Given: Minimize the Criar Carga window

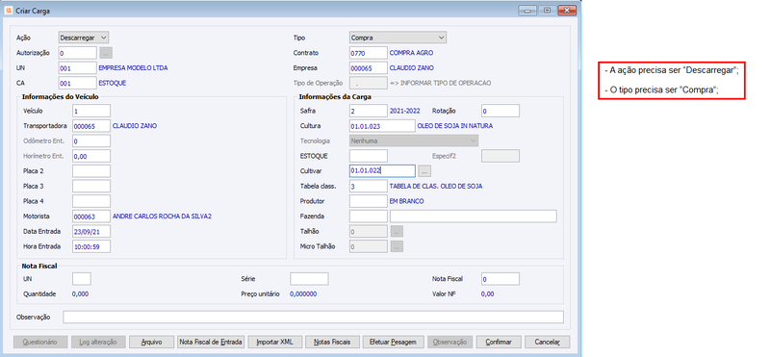Looking at the screenshot, I should click(x=527, y=11).
